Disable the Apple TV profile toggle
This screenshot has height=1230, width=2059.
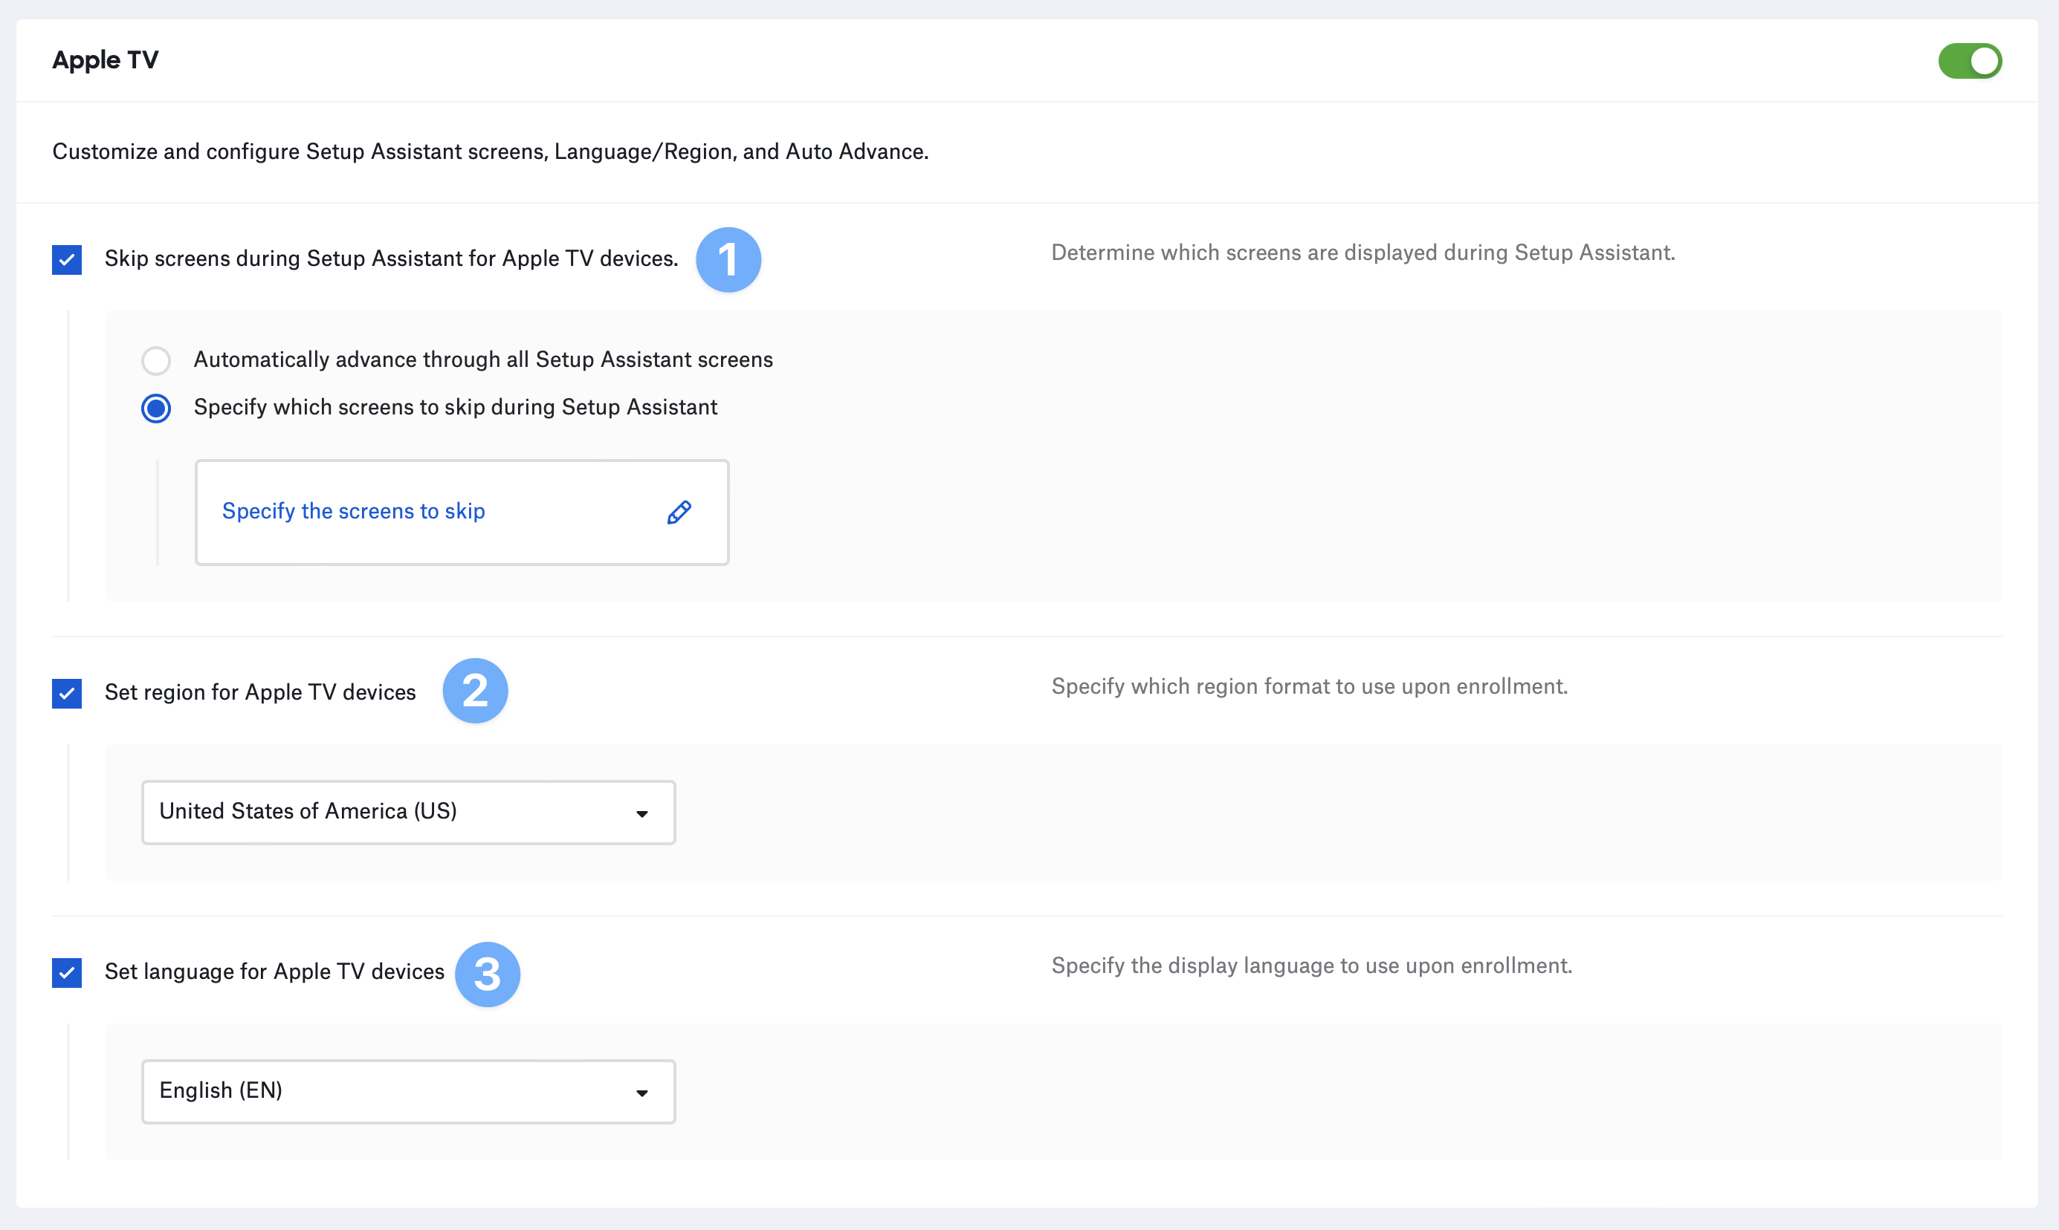pos(1970,60)
